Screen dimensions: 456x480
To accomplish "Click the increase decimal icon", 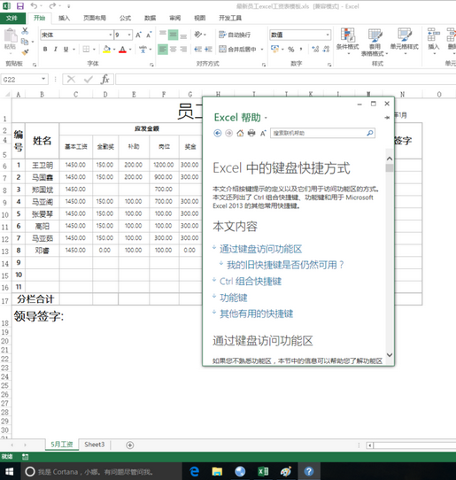I will point(315,49).
